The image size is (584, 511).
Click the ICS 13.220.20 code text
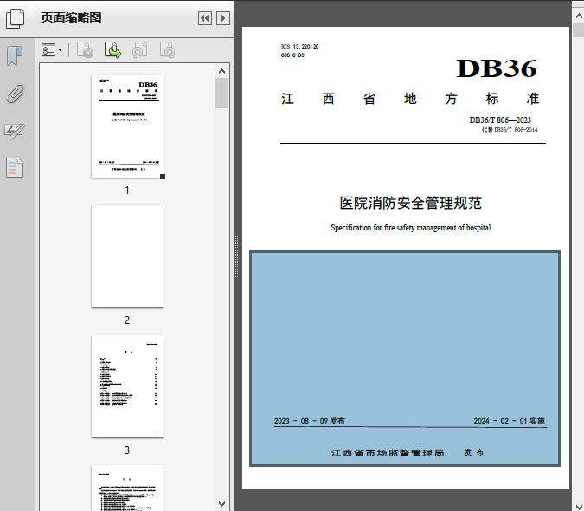tap(300, 46)
